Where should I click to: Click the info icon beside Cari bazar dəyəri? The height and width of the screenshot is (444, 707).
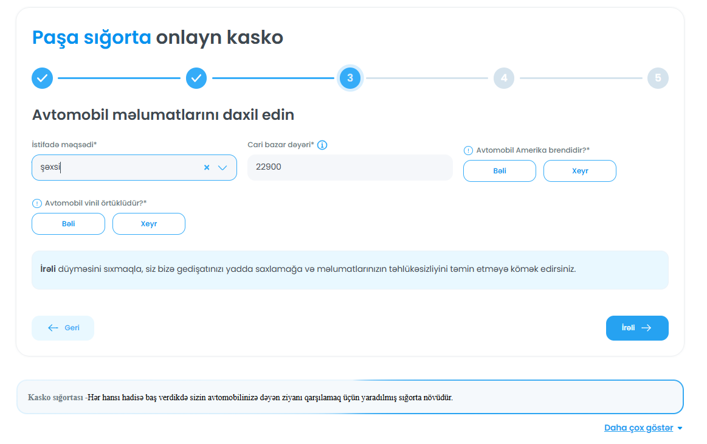tap(322, 145)
